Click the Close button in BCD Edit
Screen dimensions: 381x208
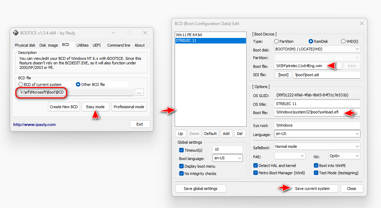coord(352,189)
